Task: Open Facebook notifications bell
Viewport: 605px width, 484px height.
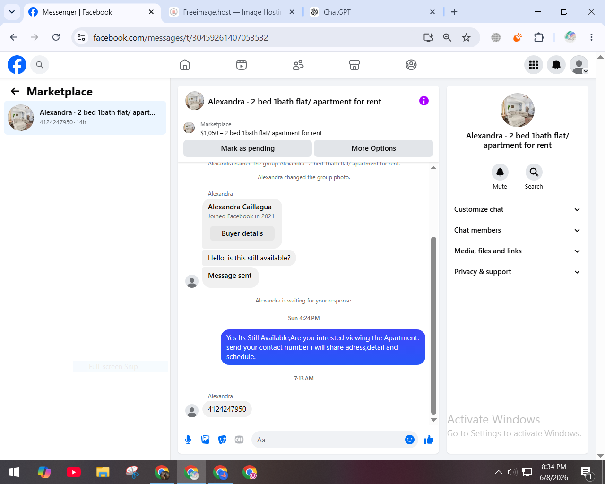Action: 556,65
